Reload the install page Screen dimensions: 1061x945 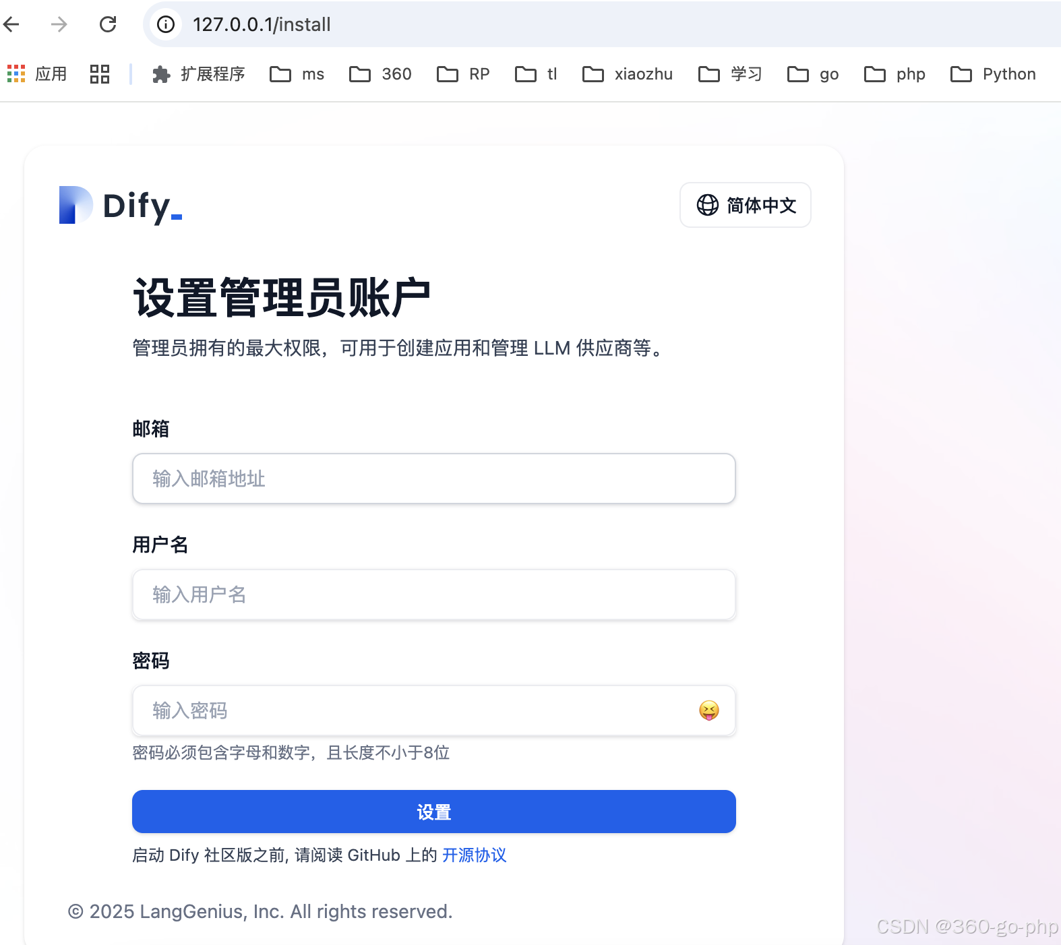108,25
